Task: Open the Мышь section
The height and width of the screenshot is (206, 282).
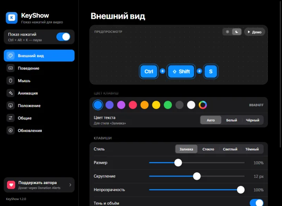Action: 39,81
